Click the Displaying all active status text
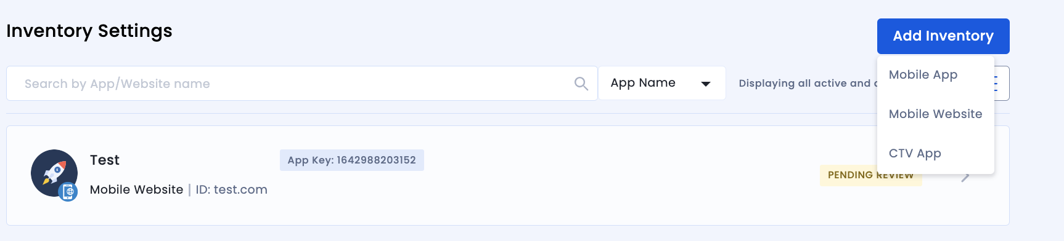The width and height of the screenshot is (1064, 241). [x=808, y=83]
